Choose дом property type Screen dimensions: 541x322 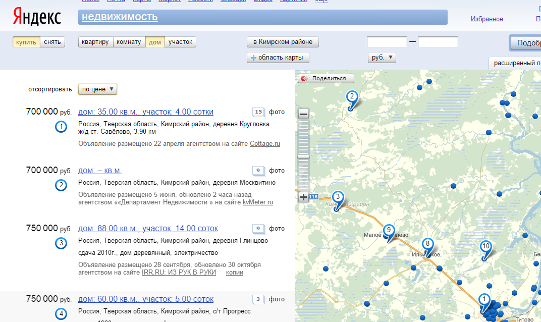[x=155, y=42]
